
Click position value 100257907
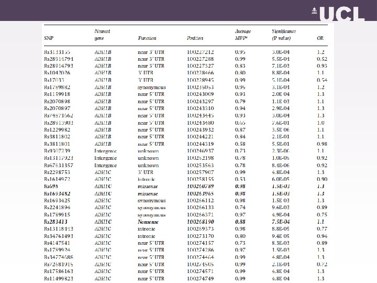click(x=200, y=172)
